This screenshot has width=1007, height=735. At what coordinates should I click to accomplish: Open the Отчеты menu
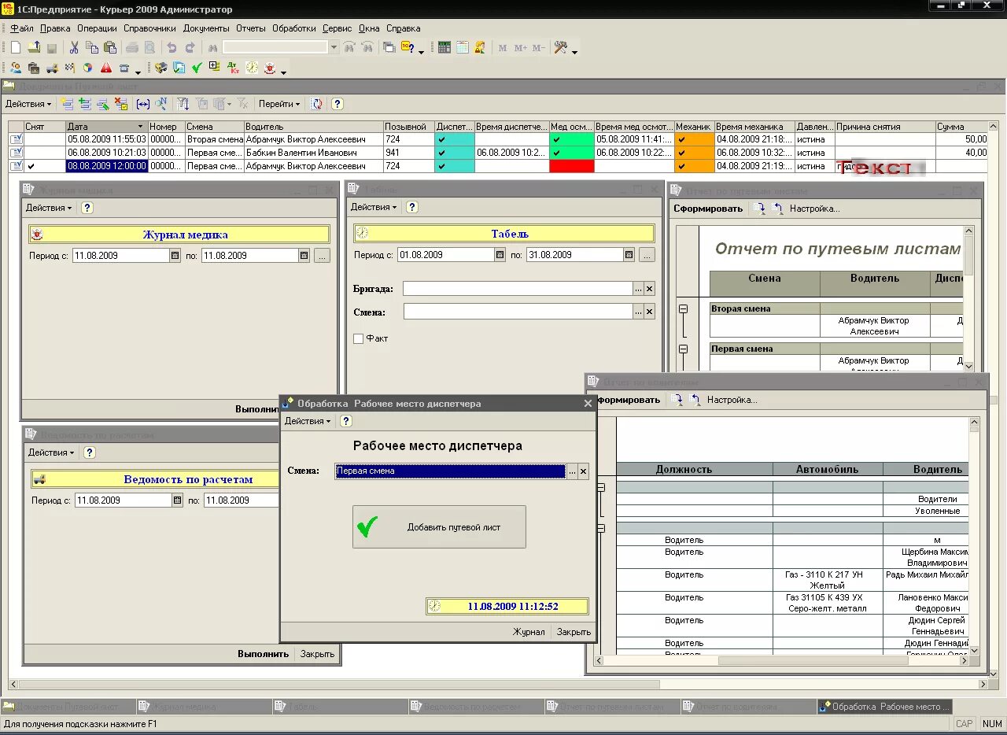tap(251, 28)
